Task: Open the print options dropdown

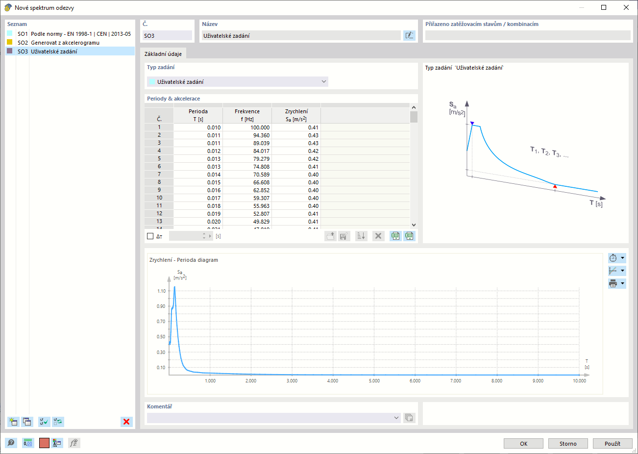Action: click(x=617, y=283)
